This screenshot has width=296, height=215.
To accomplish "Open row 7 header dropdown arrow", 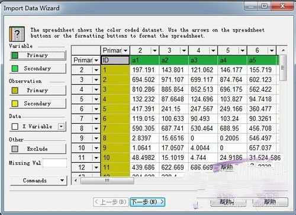I will pos(96,118).
